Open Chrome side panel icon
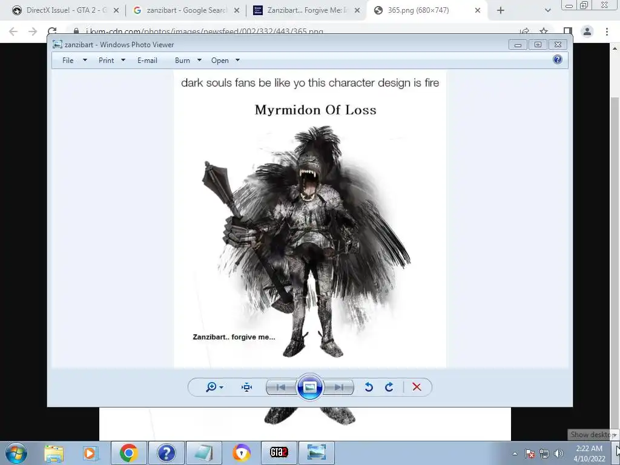 568,31
